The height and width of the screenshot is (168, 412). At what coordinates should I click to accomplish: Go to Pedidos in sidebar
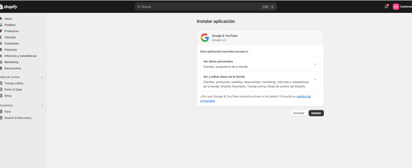[10, 25]
